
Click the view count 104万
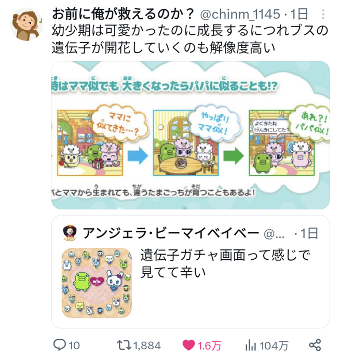(274, 346)
